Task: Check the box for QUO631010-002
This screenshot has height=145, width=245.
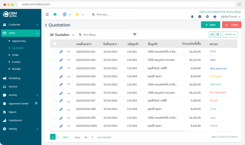Action: point(54,60)
